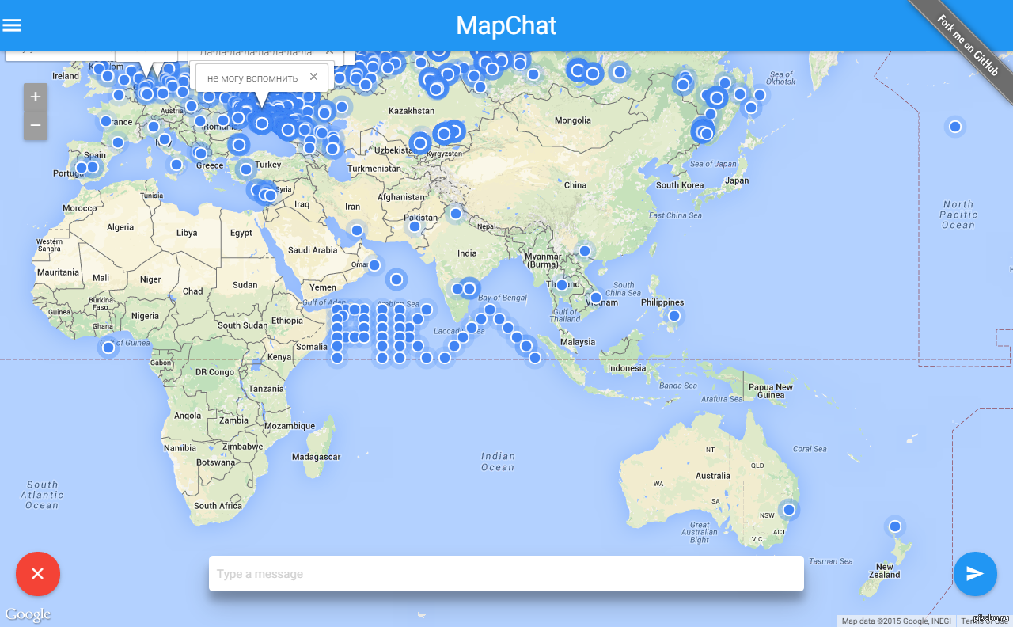The image size is (1013, 627).
Task: Zoom in on the map
Action: coord(36,97)
